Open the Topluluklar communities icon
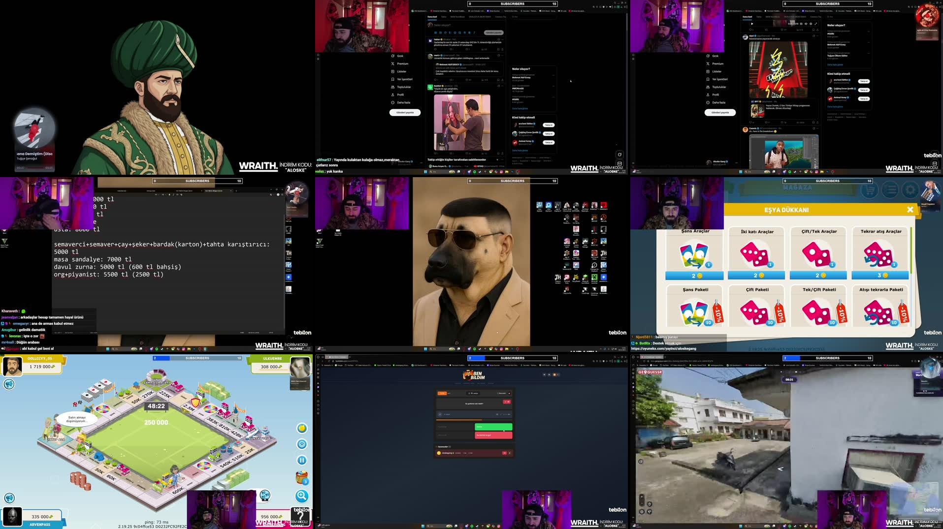This screenshot has height=529, width=943. pyautogui.click(x=404, y=87)
